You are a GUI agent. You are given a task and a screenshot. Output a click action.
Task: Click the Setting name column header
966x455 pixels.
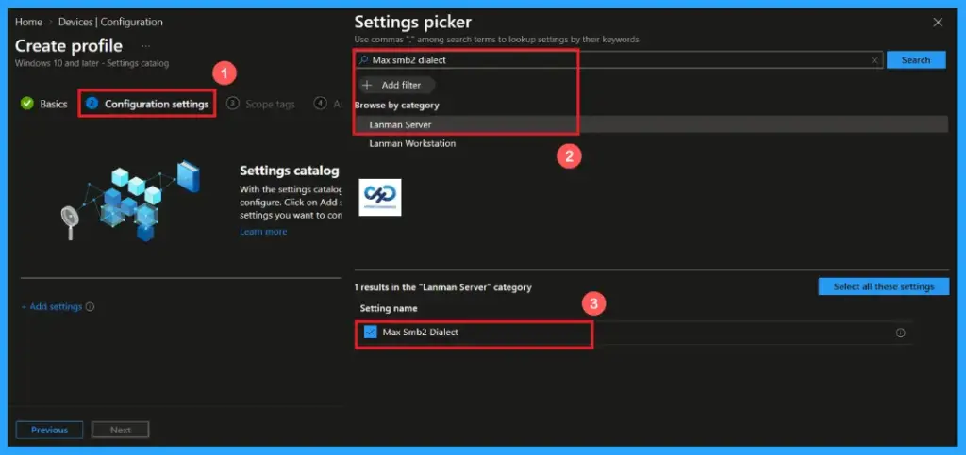coord(388,308)
